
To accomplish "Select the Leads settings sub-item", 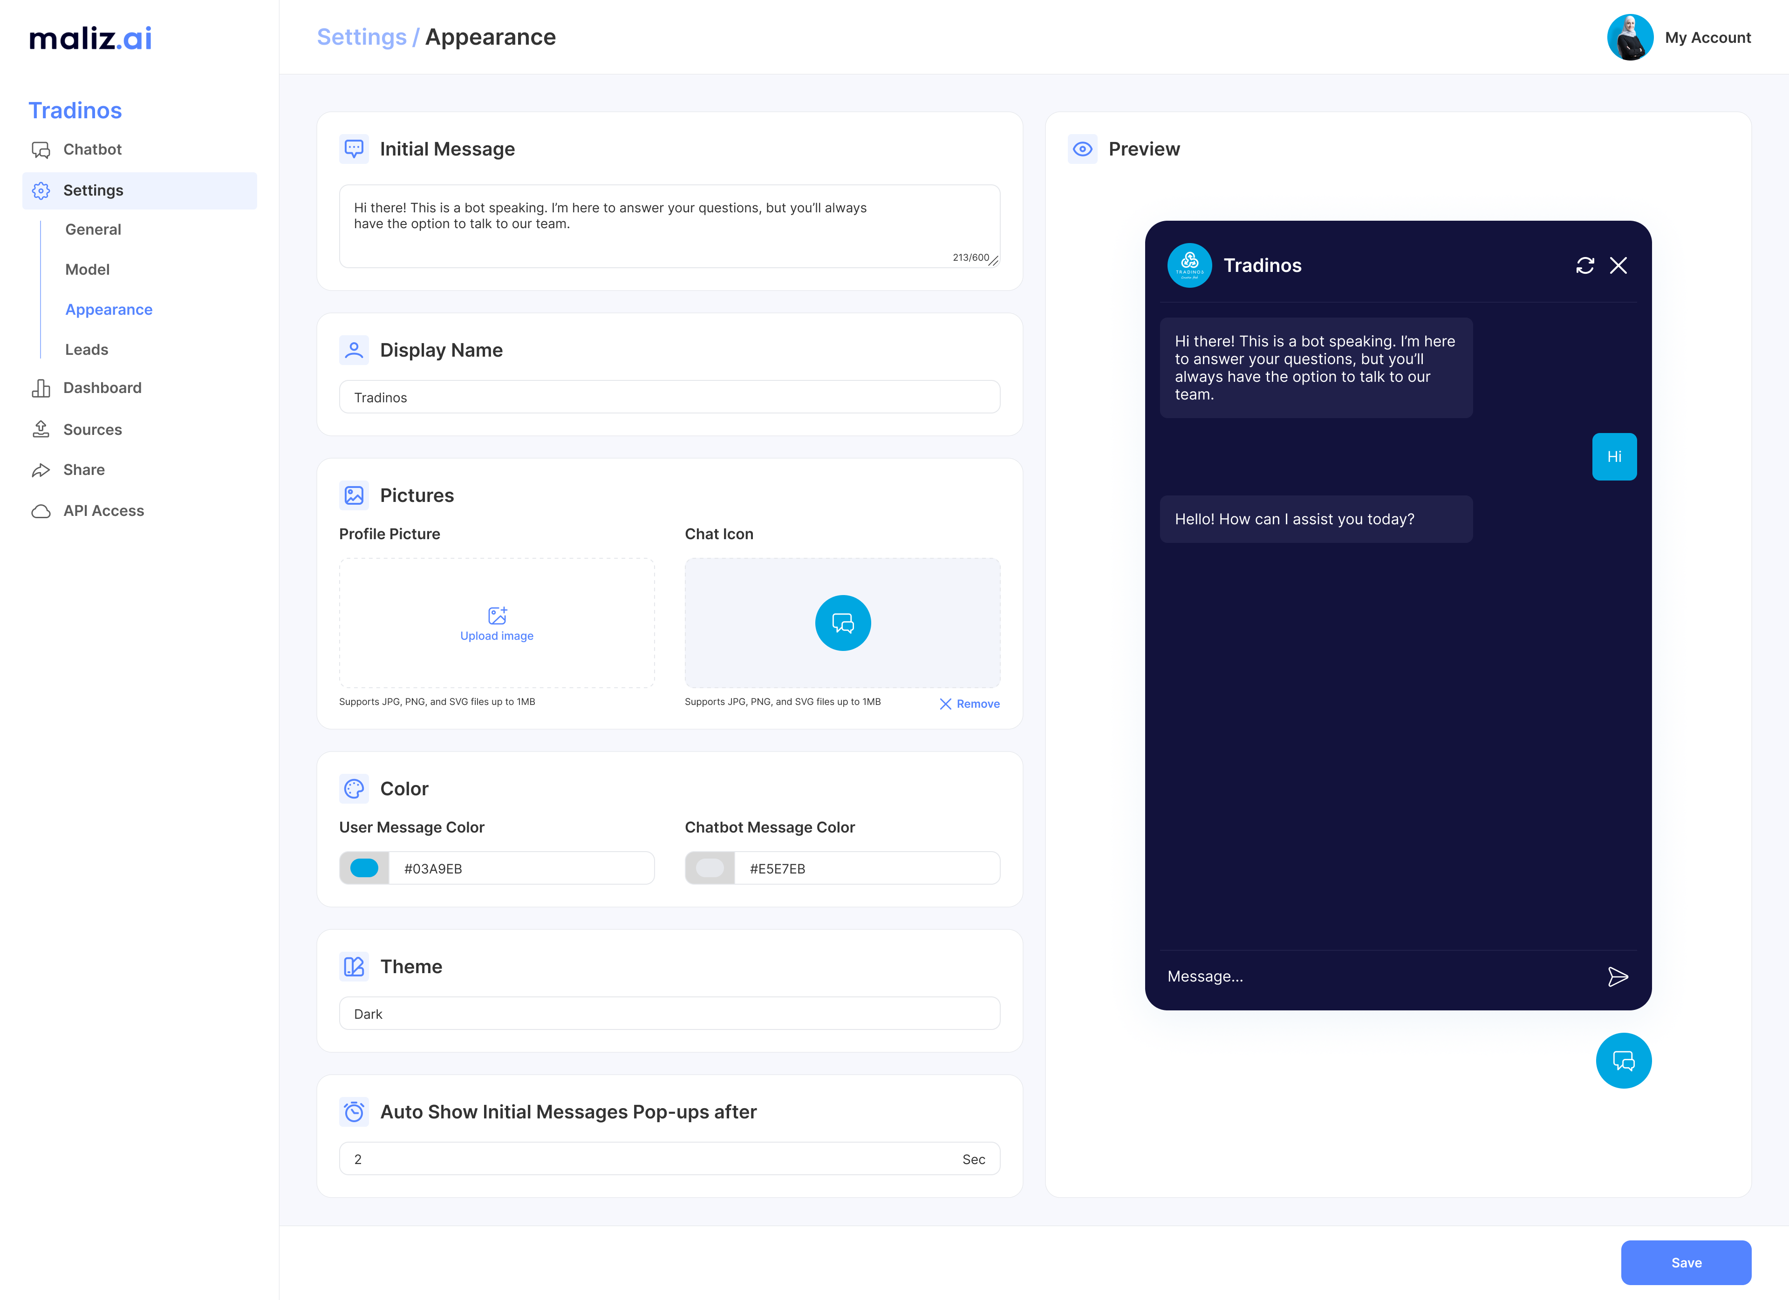I will pyautogui.click(x=87, y=349).
